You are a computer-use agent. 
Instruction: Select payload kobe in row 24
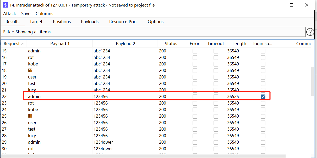pyautogui.click(x=33, y=110)
